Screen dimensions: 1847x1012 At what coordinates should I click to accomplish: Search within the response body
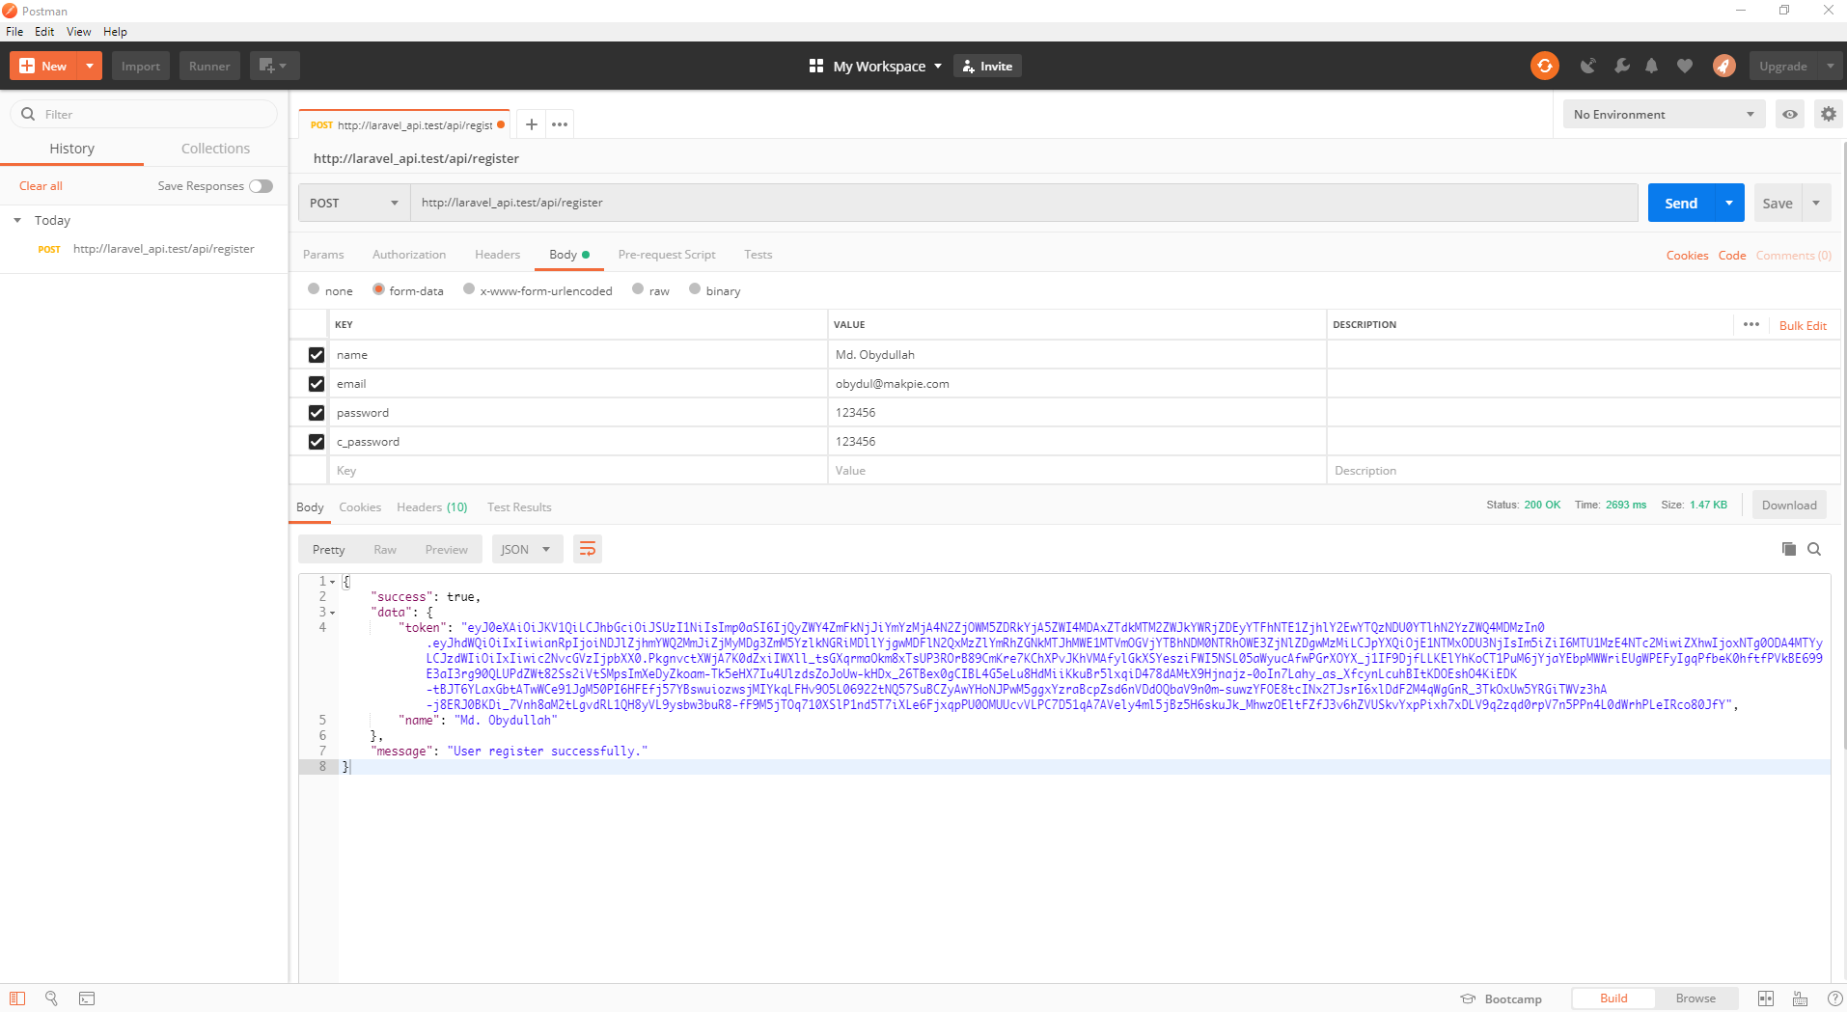[1814, 549]
